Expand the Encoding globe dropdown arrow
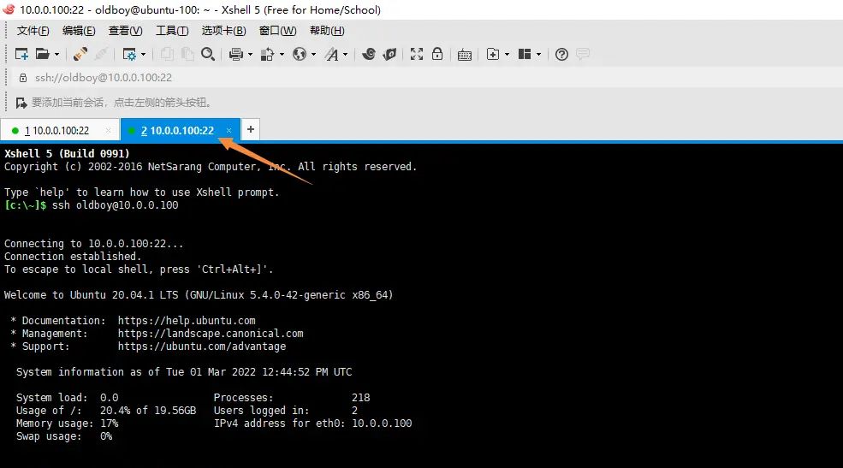 (313, 54)
